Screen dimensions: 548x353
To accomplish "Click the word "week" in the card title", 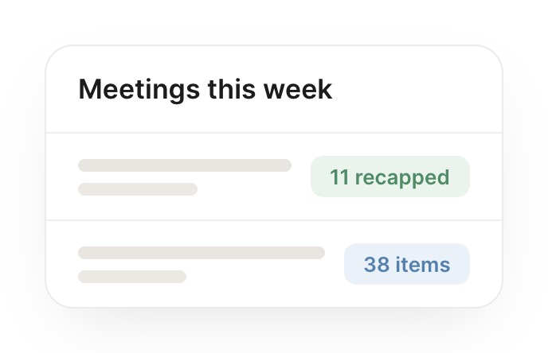I will tap(298, 90).
